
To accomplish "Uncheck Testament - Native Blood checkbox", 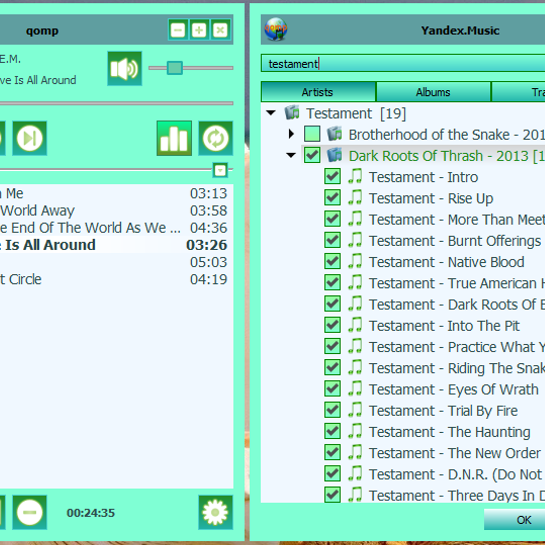I will pos(332,261).
